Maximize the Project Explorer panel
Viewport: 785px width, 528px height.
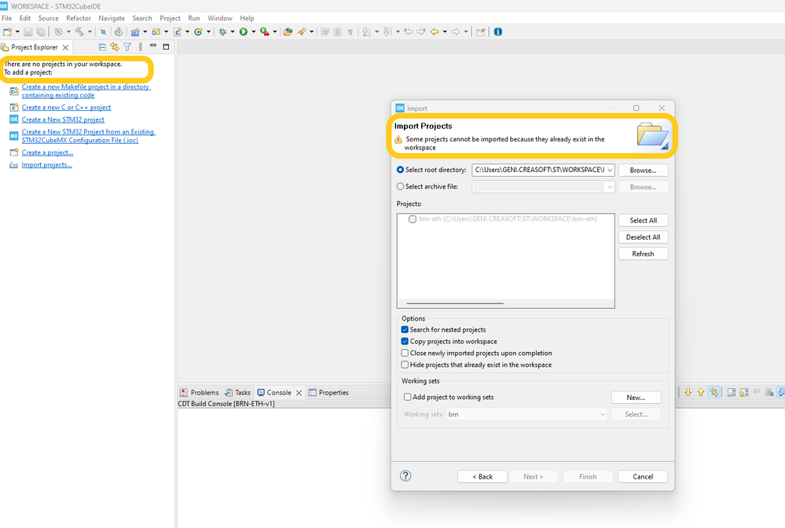(167, 46)
